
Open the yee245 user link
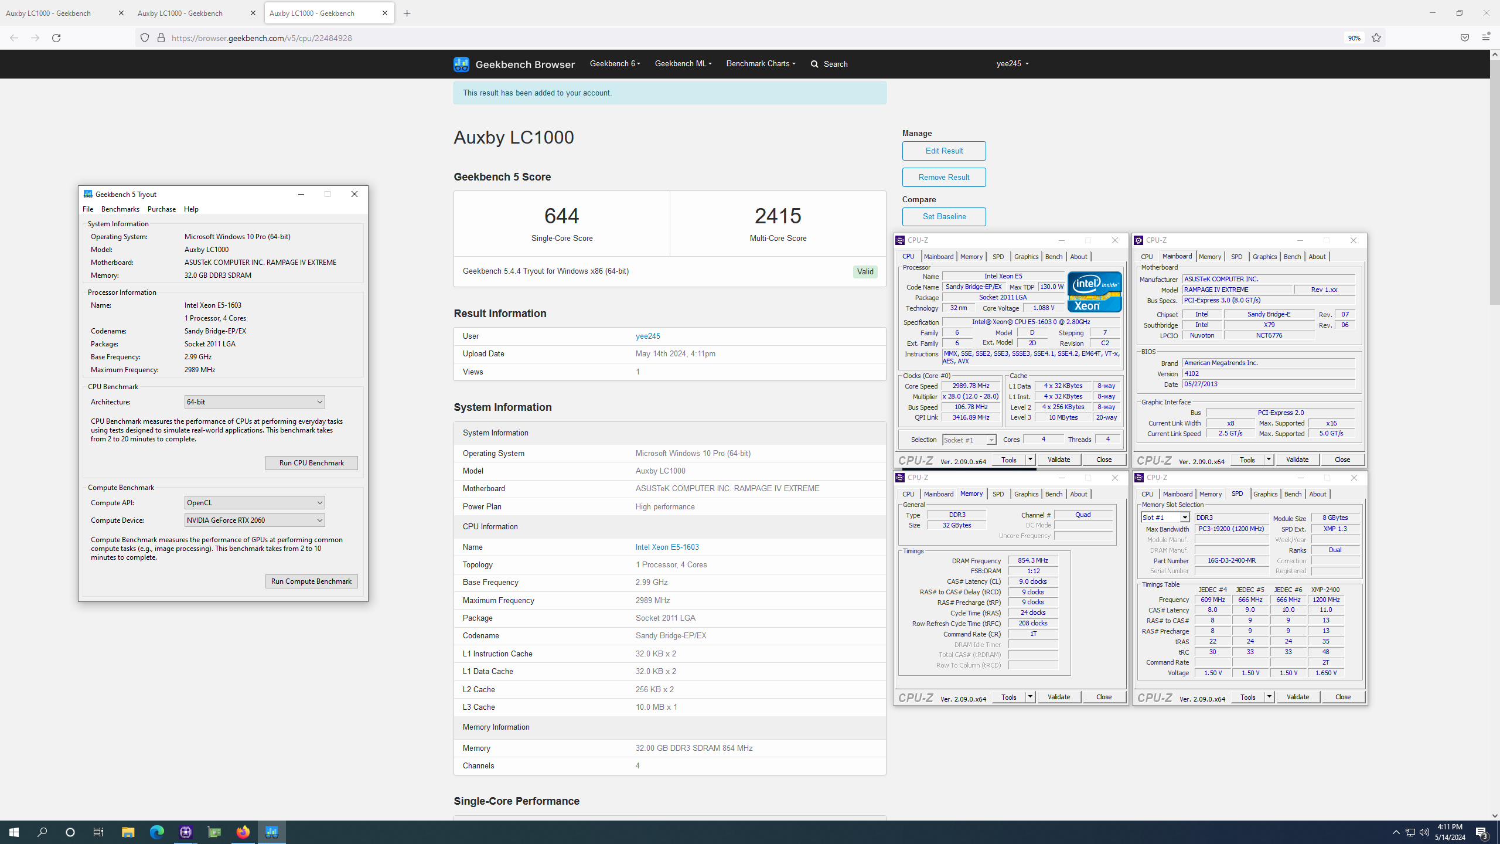[647, 336]
